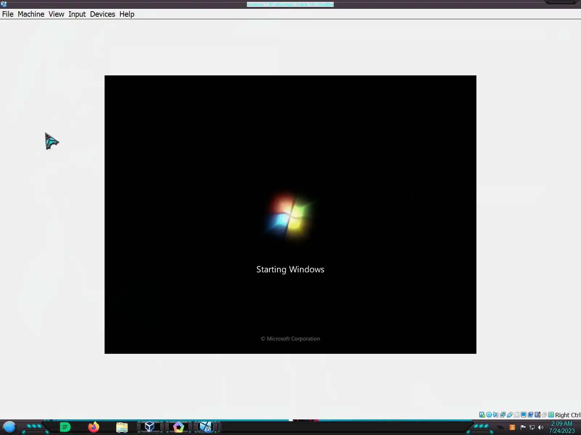Click inside the Starting Windows VM screen
The width and height of the screenshot is (581, 435).
click(290, 215)
